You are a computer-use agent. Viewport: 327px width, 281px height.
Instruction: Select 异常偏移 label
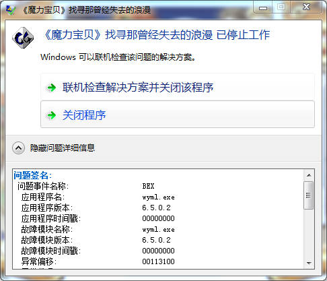click(39, 261)
